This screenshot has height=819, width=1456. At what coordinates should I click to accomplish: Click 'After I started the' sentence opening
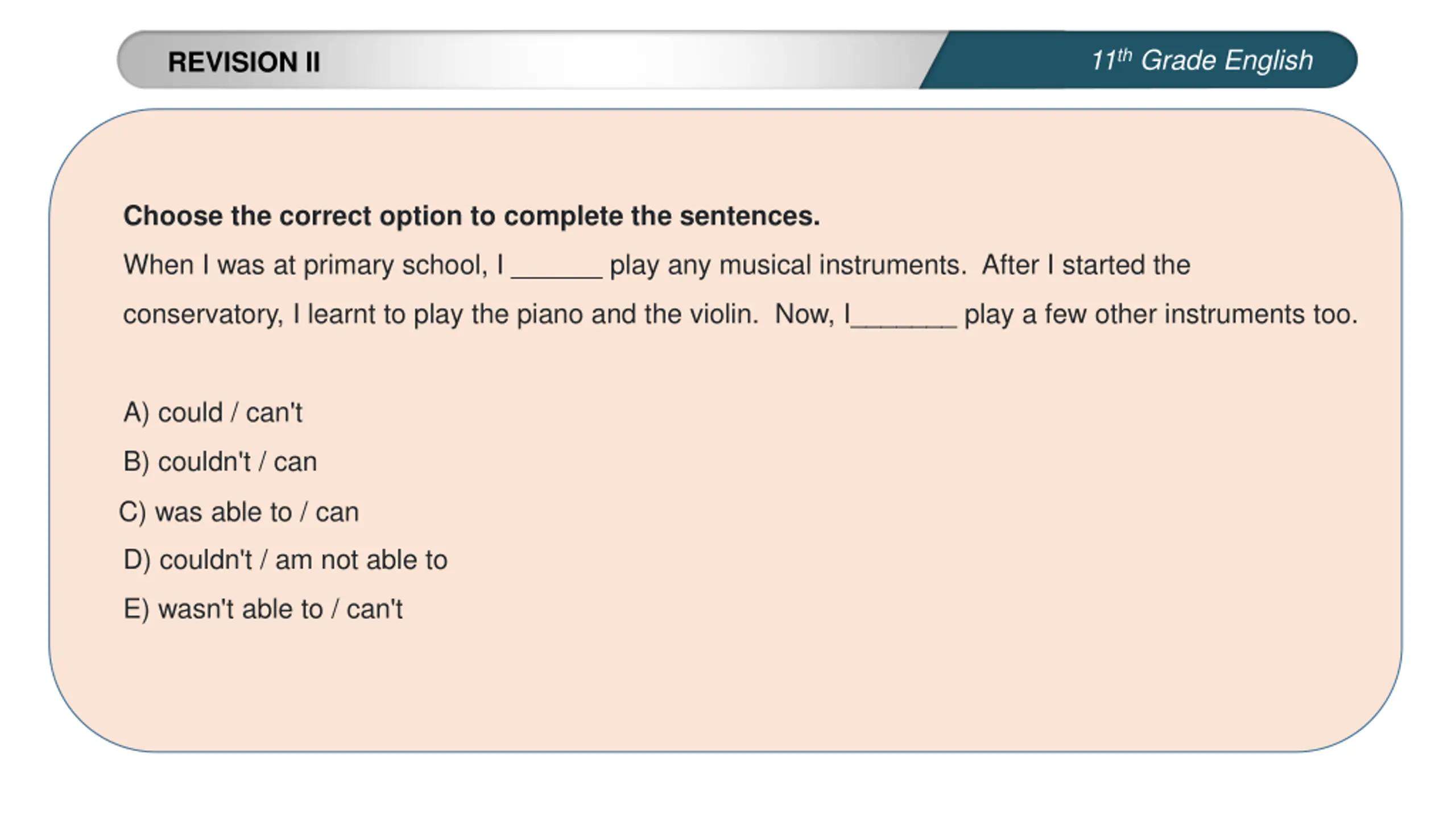(x=1086, y=266)
